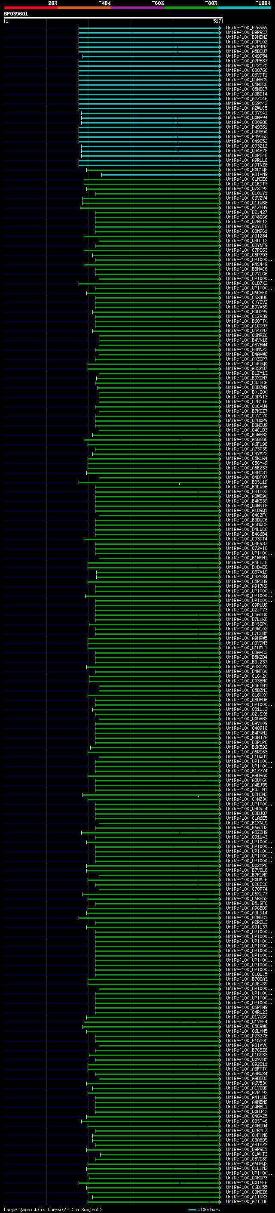Open hit UniRef100_Q6V9T1
Screen dimensions: 275x1213
247,75
